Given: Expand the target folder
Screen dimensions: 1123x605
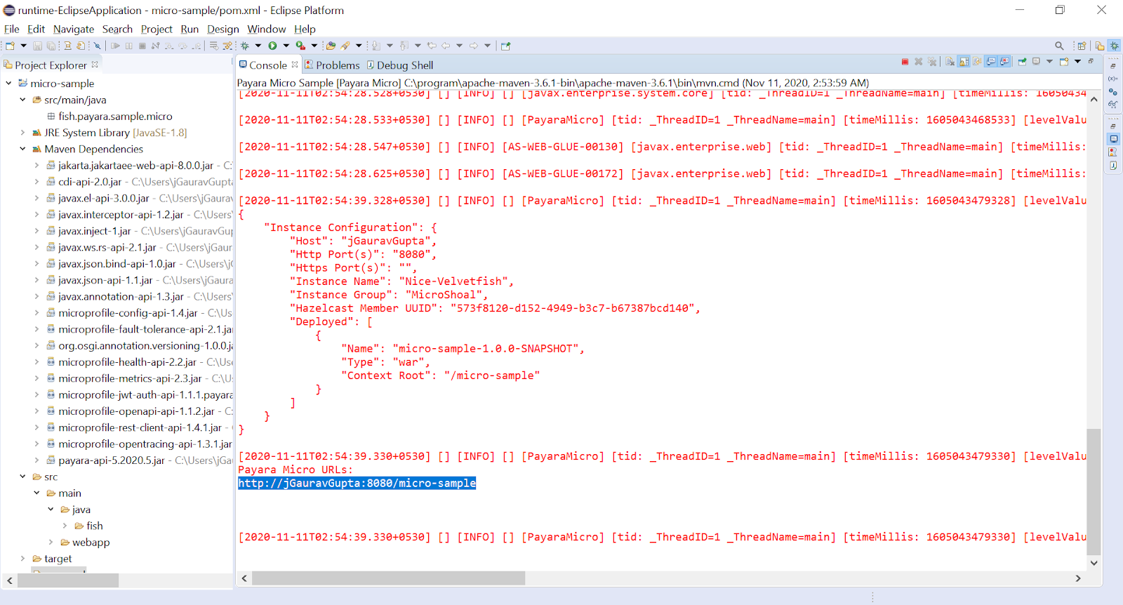Looking at the screenshot, I should tap(22, 559).
